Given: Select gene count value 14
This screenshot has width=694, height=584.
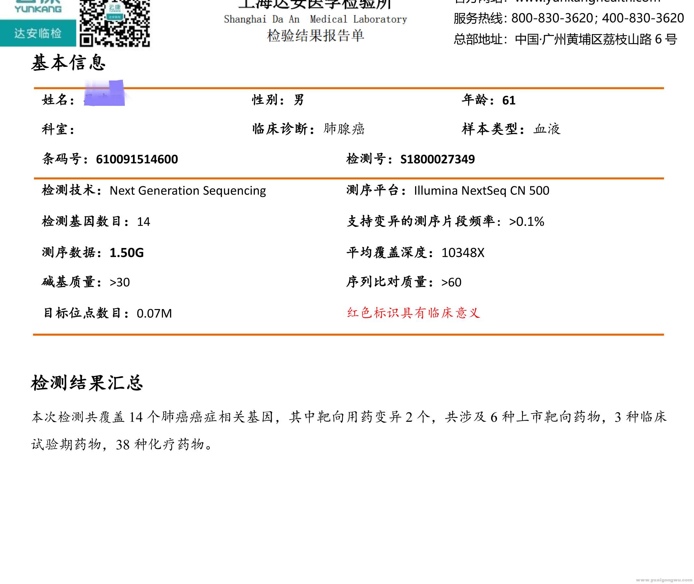Looking at the screenshot, I should (x=143, y=222).
